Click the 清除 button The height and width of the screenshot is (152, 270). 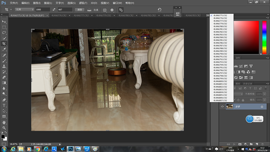click(80, 10)
